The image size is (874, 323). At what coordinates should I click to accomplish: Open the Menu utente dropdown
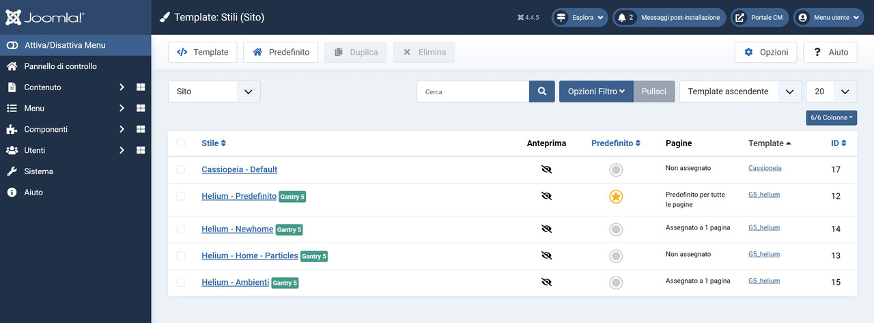(x=829, y=18)
